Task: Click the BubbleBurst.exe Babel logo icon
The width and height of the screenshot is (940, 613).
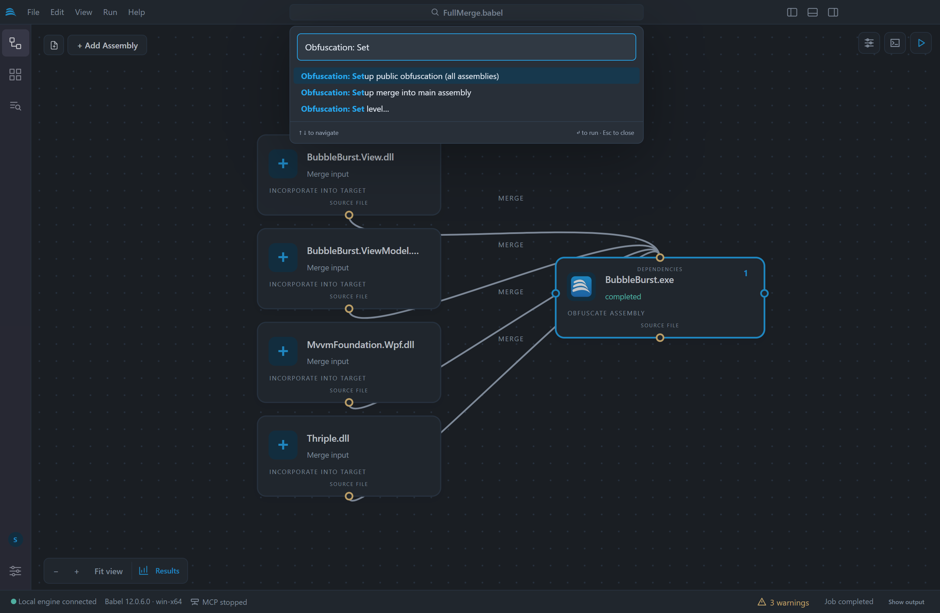Action: click(581, 286)
